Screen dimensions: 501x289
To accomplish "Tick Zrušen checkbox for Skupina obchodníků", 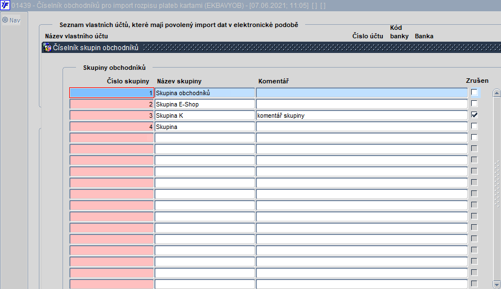I will 475,92.
